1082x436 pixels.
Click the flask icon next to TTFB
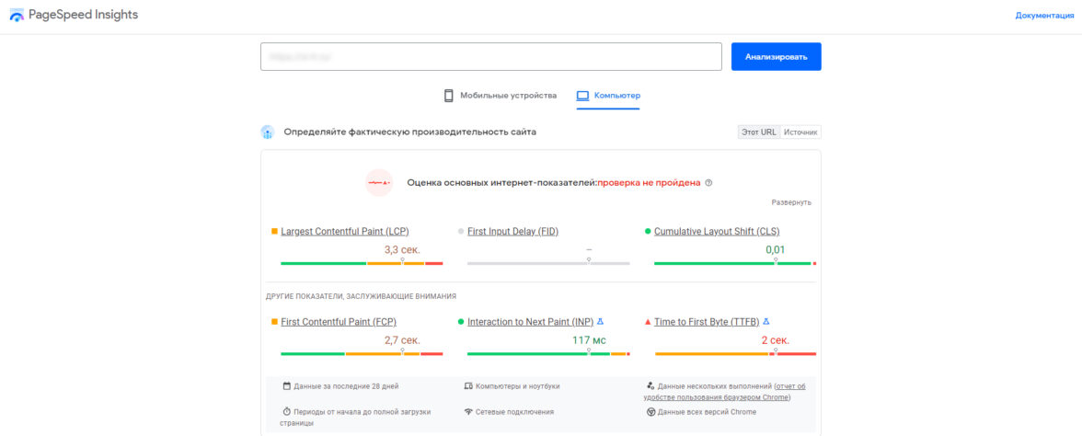coord(766,322)
